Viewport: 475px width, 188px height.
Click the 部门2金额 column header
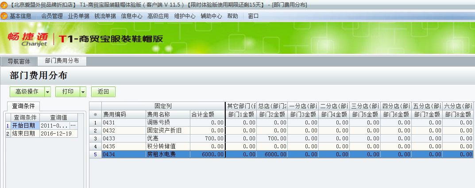[x=272, y=114]
